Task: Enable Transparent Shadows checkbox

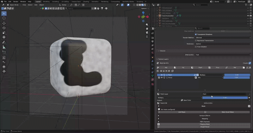Action: coord(196,34)
